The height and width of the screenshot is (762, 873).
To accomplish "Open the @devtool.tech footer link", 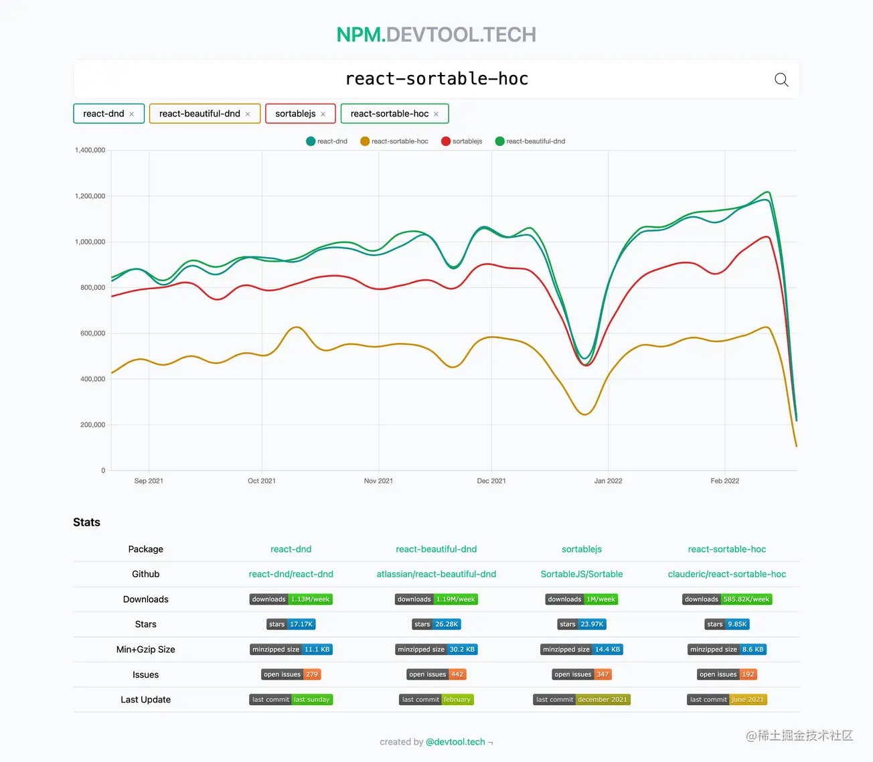I will (x=455, y=742).
